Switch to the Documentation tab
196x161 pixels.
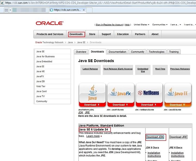117,52
